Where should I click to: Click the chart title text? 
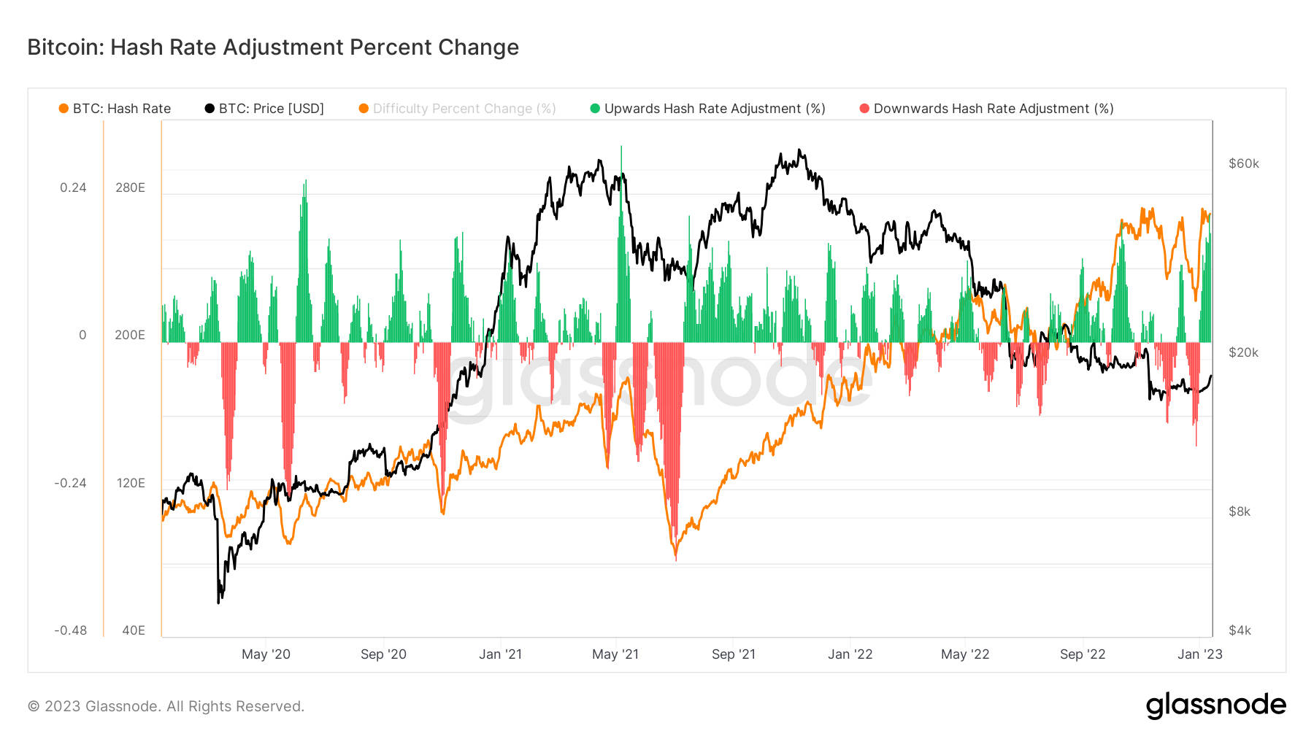click(273, 47)
